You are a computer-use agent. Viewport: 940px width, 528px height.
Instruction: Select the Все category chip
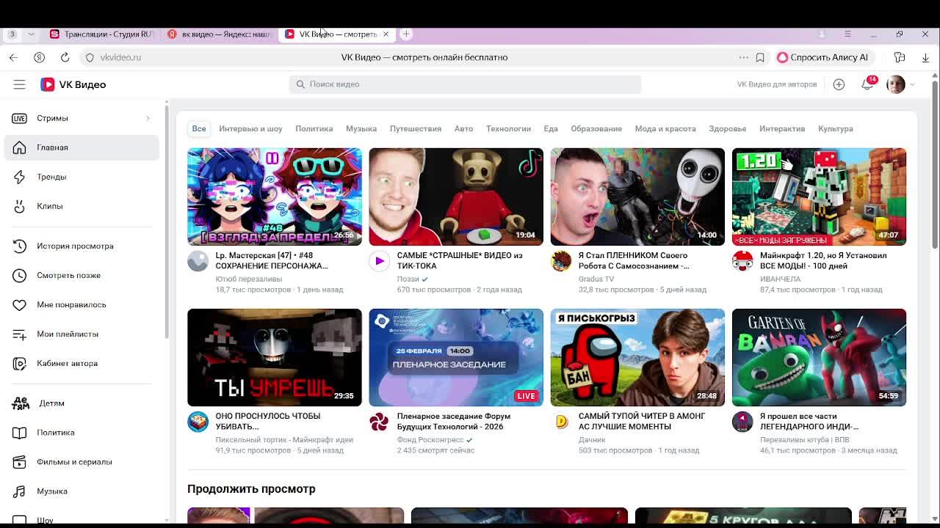coord(199,128)
